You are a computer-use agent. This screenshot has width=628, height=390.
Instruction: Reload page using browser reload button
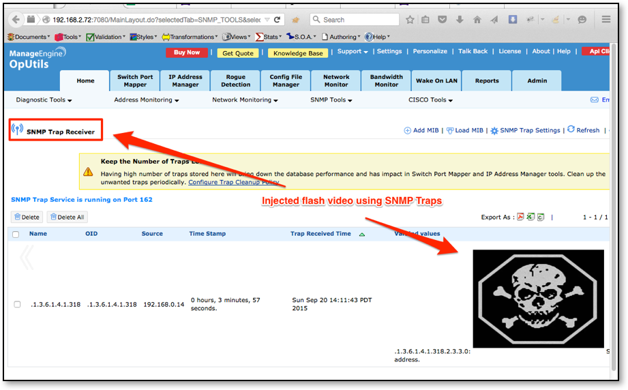pos(277,20)
